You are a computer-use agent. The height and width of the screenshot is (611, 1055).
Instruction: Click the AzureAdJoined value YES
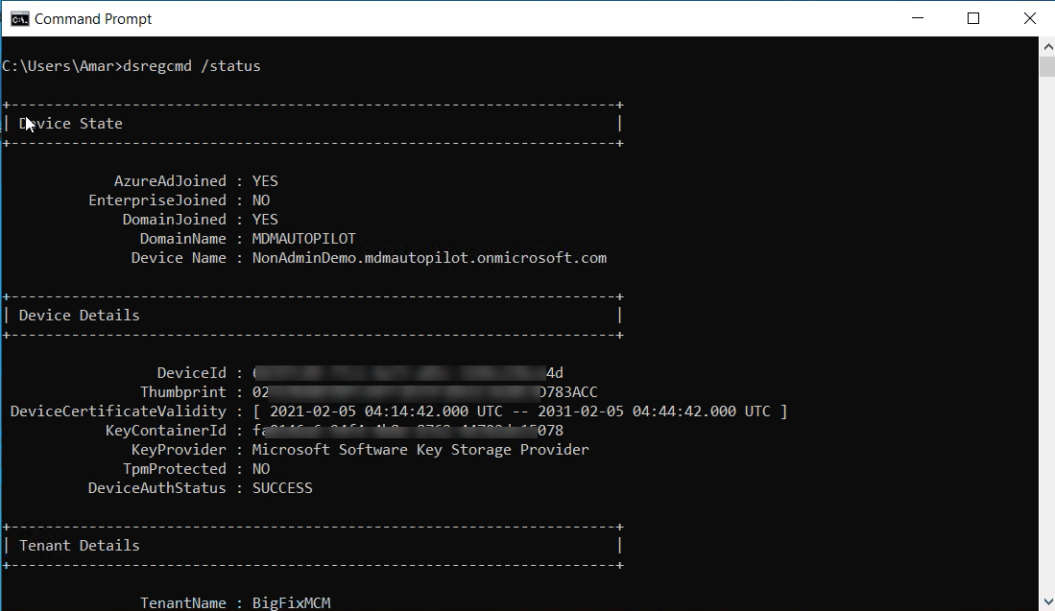point(265,181)
